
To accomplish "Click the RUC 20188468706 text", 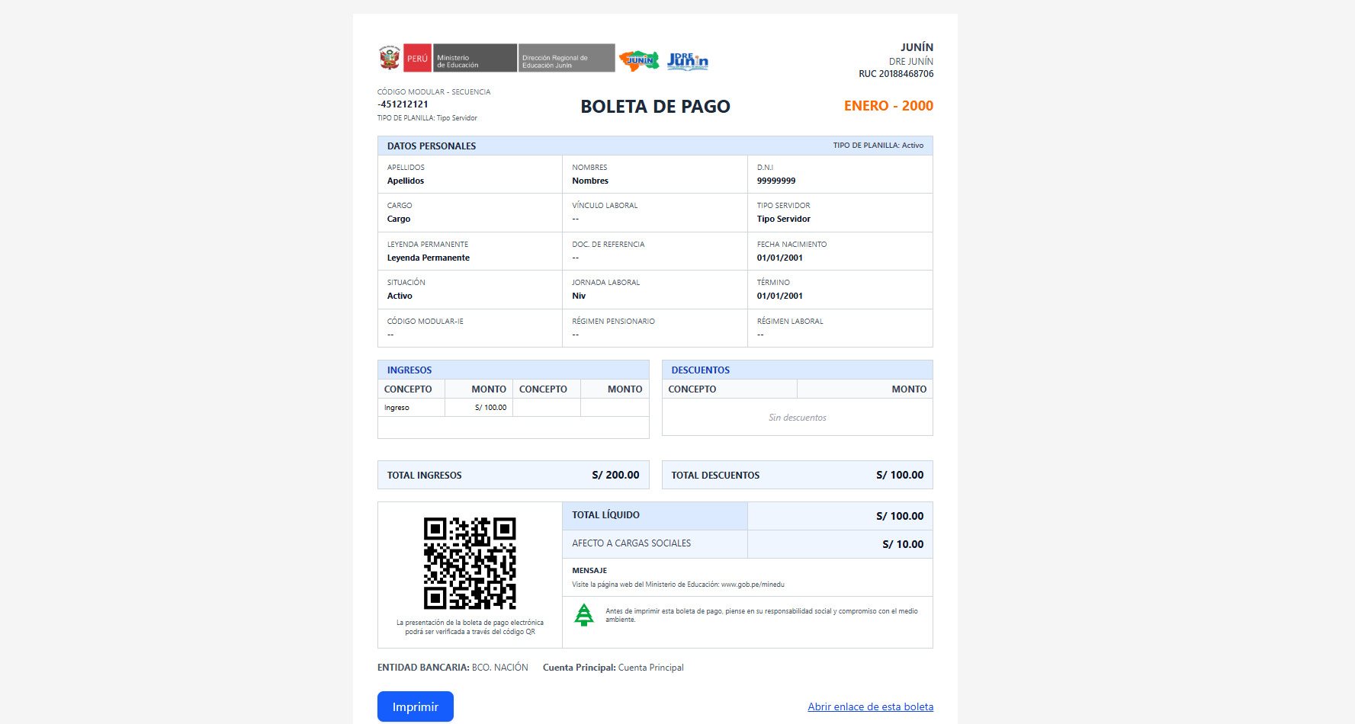I will point(896,74).
